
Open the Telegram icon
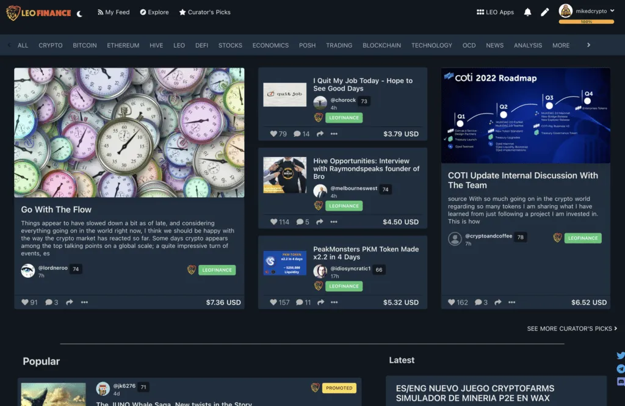pyautogui.click(x=621, y=369)
